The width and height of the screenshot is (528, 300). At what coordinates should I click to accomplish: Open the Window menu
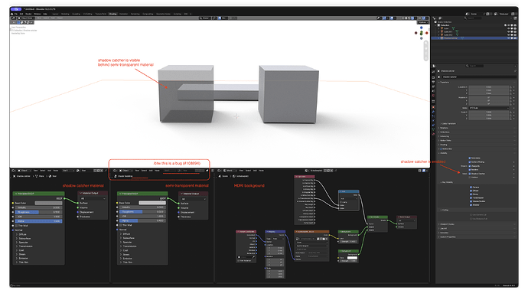[x=37, y=14]
